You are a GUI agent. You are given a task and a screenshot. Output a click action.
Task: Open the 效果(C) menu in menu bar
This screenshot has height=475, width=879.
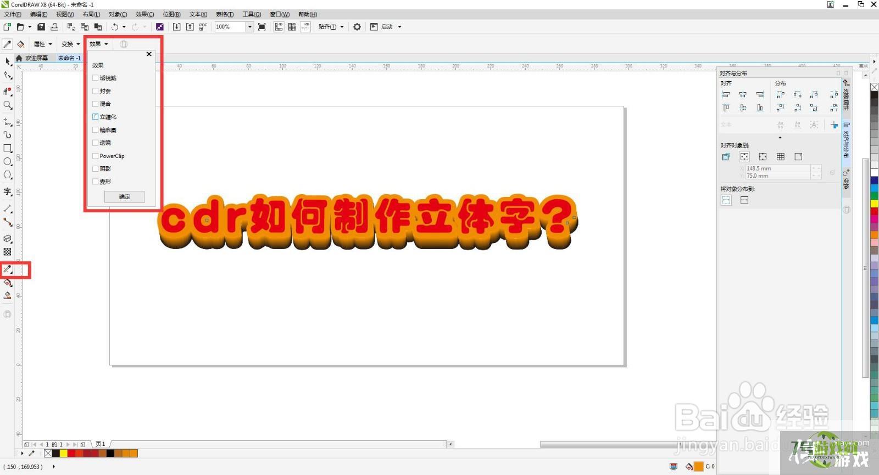pyautogui.click(x=145, y=14)
